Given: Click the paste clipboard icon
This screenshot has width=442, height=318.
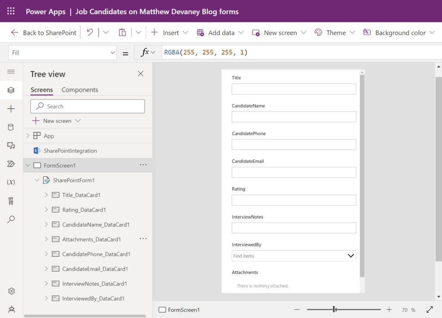Looking at the screenshot, I should [x=122, y=32].
